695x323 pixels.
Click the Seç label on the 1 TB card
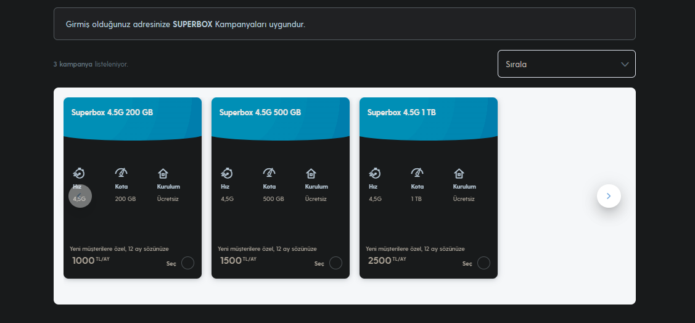point(467,264)
